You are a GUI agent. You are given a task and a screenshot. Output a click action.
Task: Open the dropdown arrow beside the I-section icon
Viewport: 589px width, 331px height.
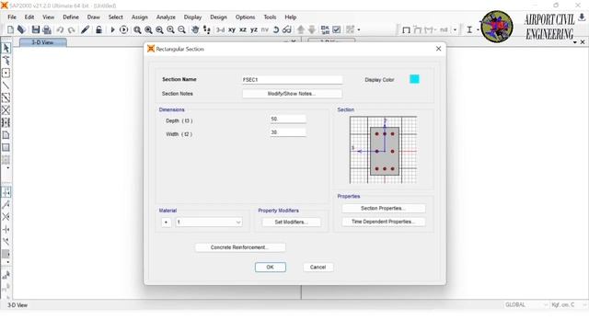tap(478, 29)
